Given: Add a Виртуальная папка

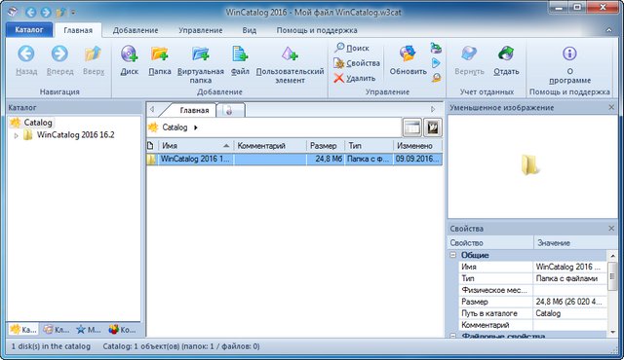Looking at the screenshot, I should click(x=201, y=54).
